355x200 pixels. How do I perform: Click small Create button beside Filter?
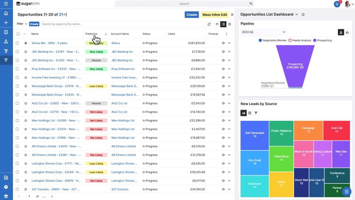point(34,24)
